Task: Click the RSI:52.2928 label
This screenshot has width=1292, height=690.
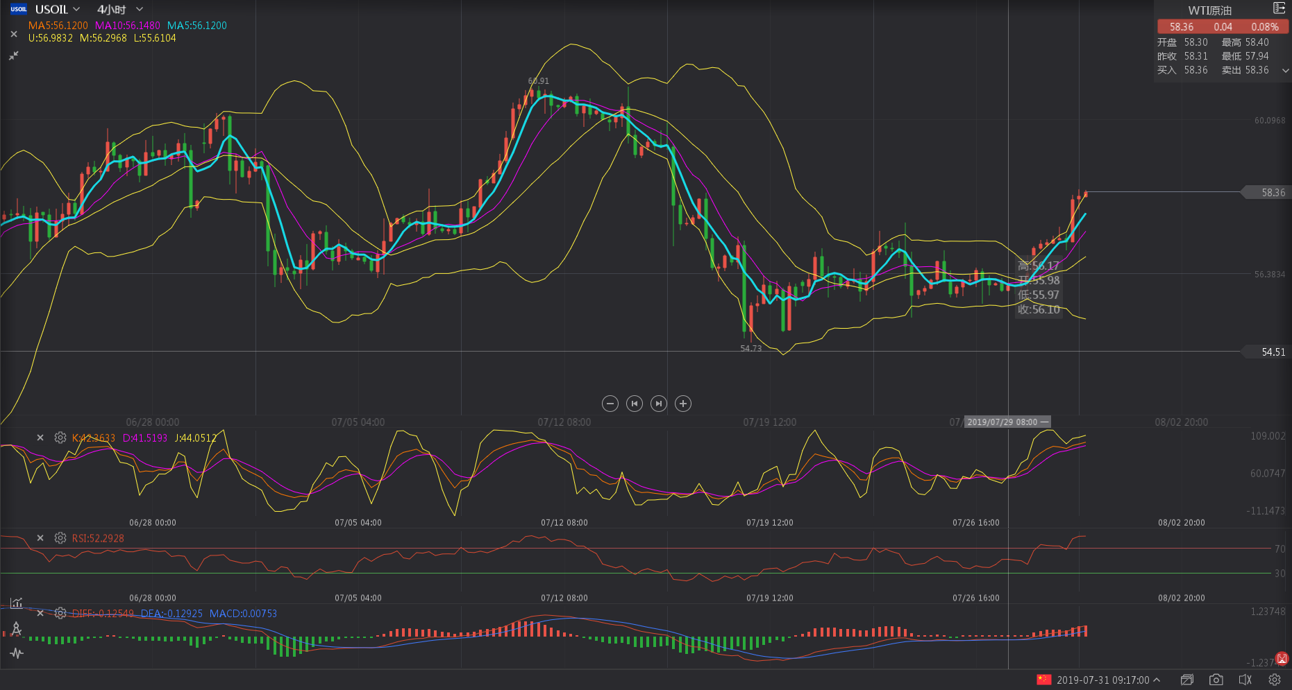Action: click(98, 538)
